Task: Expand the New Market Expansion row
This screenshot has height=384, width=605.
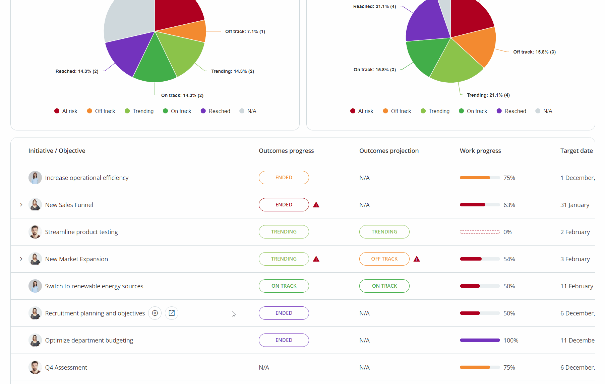Action: [x=21, y=259]
